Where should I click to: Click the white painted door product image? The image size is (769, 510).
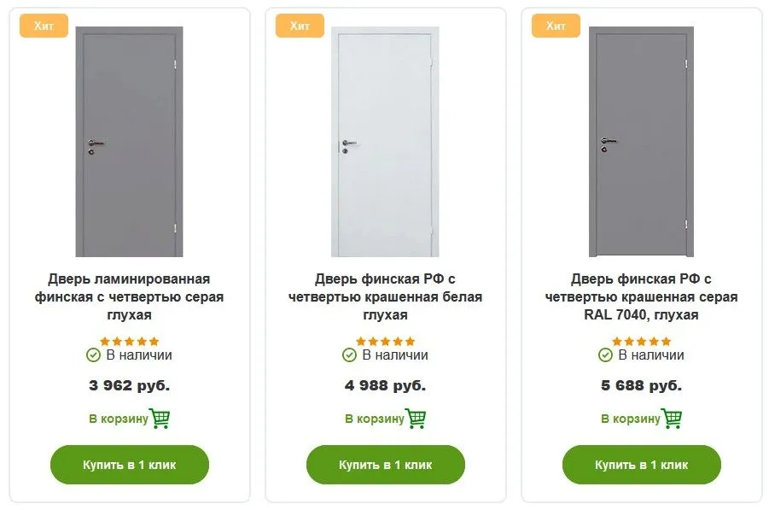click(385, 142)
